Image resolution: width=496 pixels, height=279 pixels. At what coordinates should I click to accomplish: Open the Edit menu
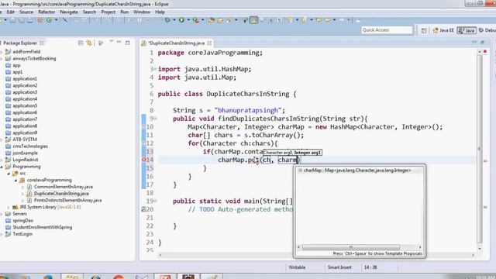[x=10, y=12]
